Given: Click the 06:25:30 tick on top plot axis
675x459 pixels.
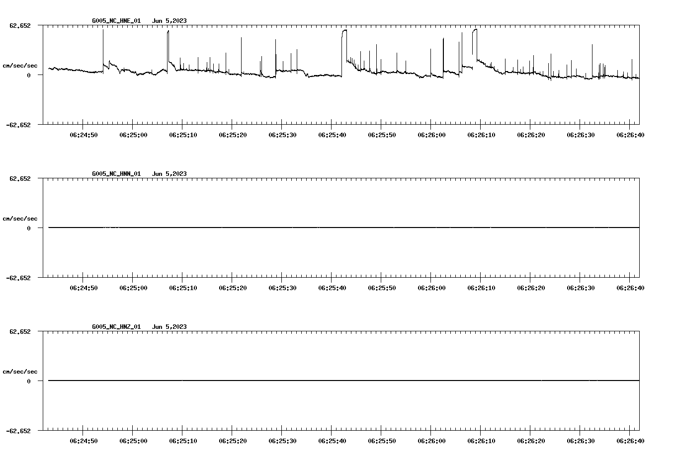Looking at the screenshot, I should [282, 134].
